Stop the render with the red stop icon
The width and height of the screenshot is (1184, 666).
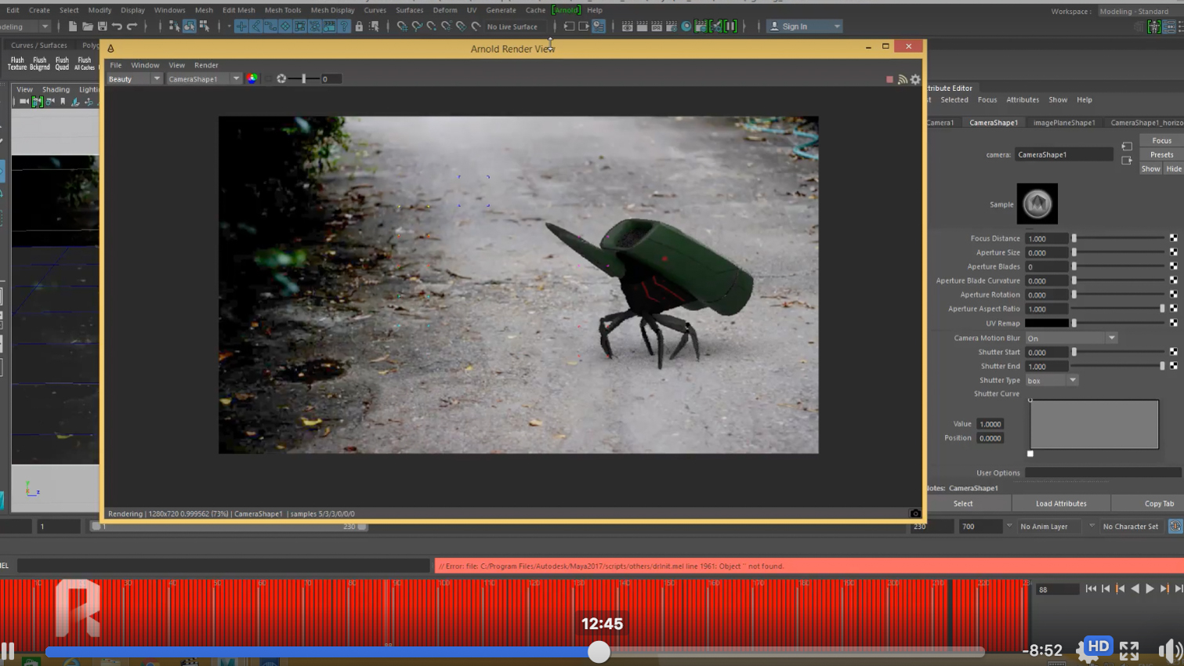pos(889,79)
